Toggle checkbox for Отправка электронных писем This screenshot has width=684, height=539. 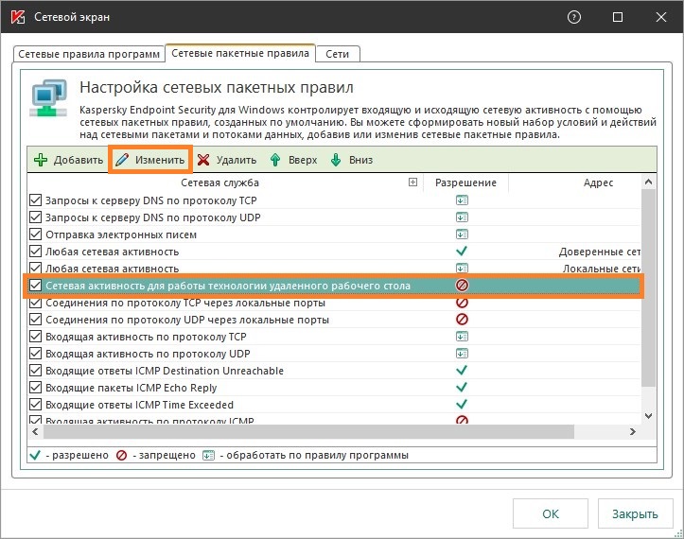tap(36, 235)
